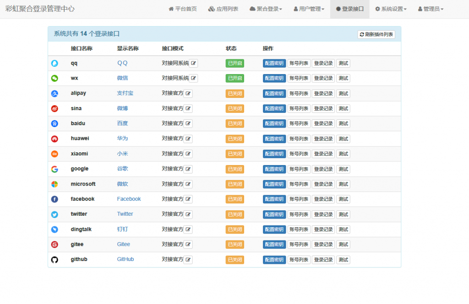Open 登录记录 for the twitter row

pyautogui.click(x=323, y=214)
